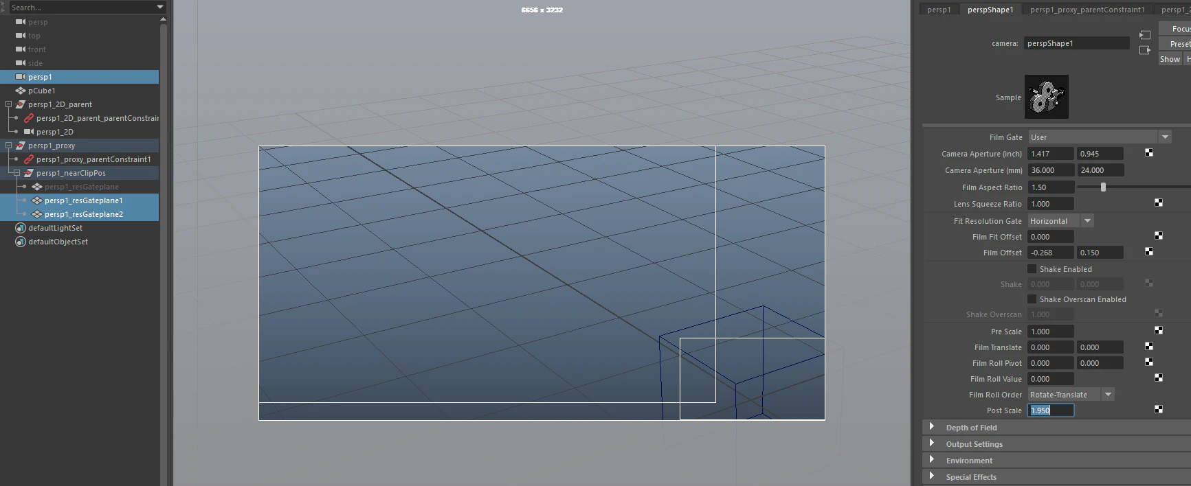Click the Film Offset horizontal value -0.268
The width and height of the screenshot is (1191, 486).
(x=1051, y=253)
